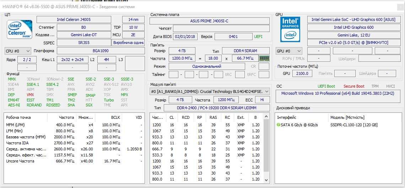Click the BIOS date 02/01/2018 field

(x=185, y=37)
